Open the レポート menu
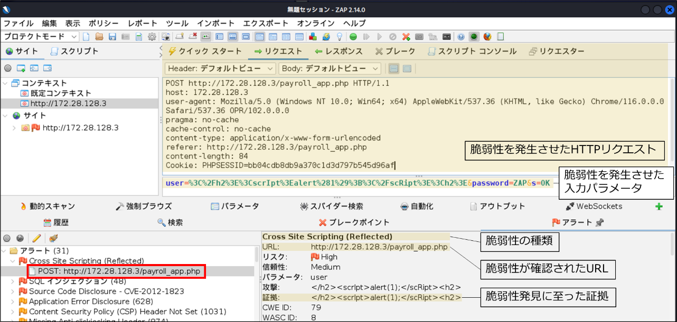The width and height of the screenshot is (677, 322). tap(142, 23)
